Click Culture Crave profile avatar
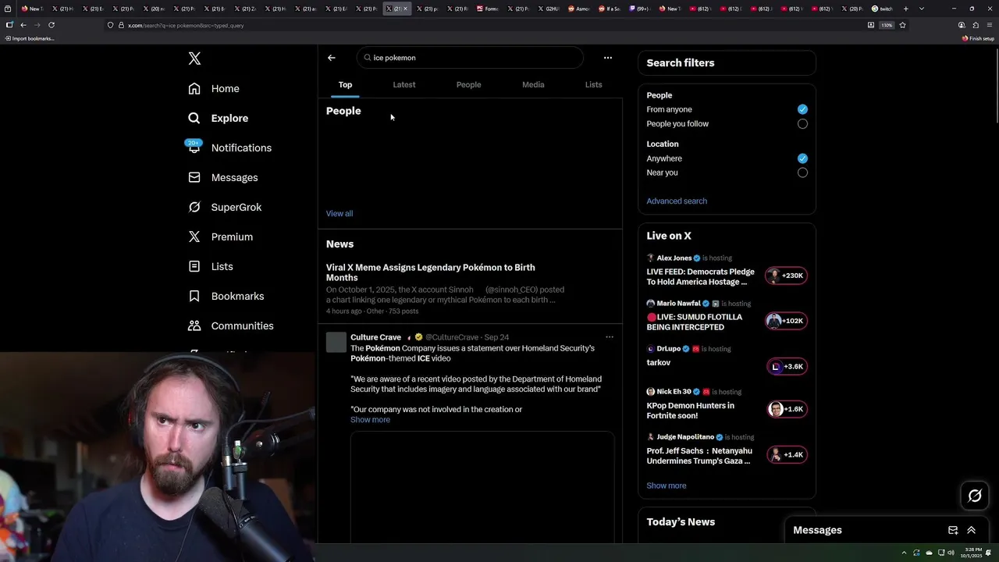The height and width of the screenshot is (562, 999). coord(336,342)
